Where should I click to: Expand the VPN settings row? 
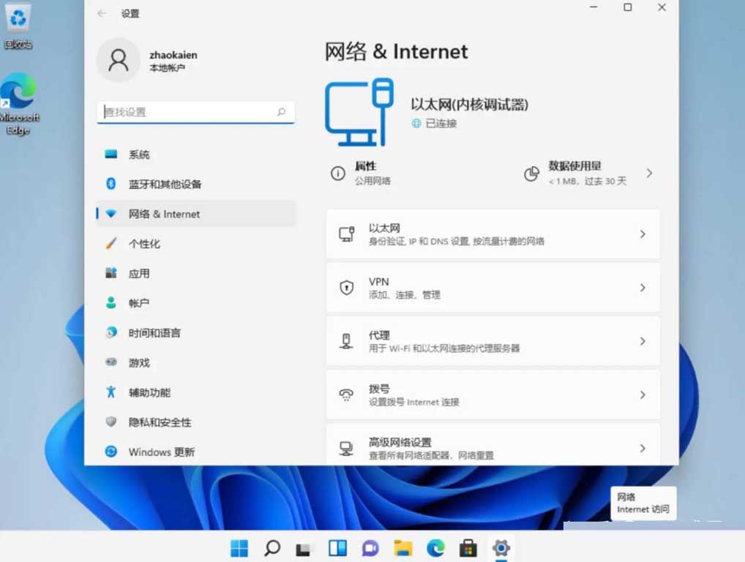(493, 288)
